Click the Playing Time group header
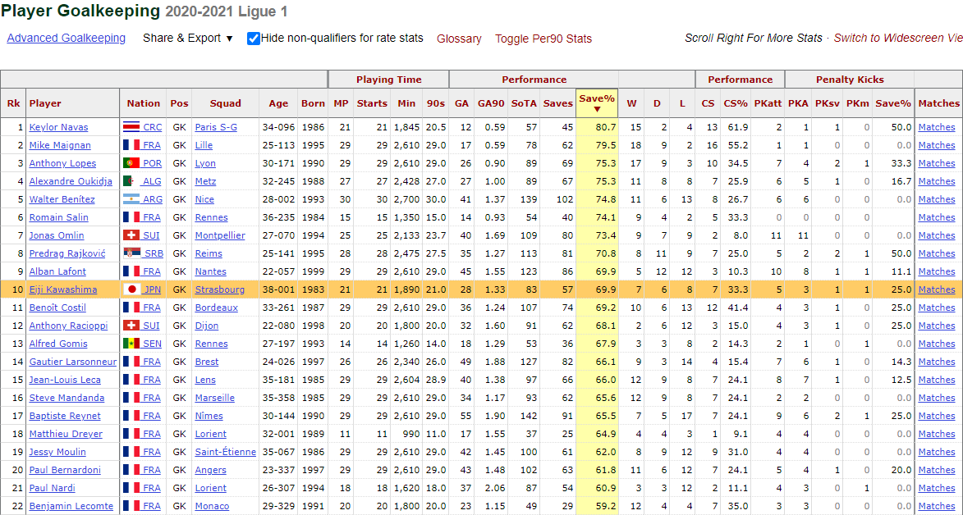 click(x=389, y=80)
